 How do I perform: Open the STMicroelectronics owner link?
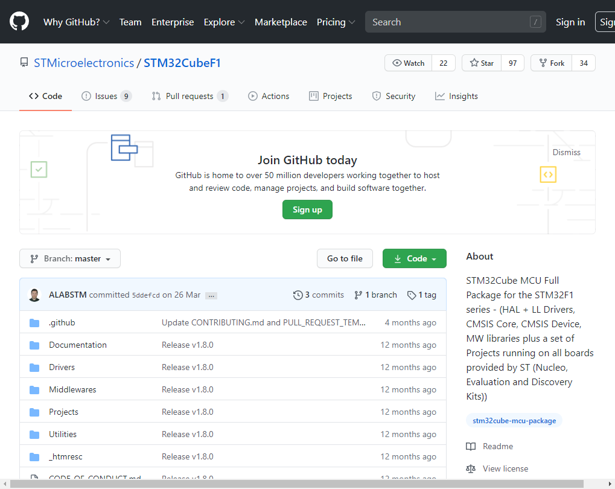pyautogui.click(x=84, y=63)
